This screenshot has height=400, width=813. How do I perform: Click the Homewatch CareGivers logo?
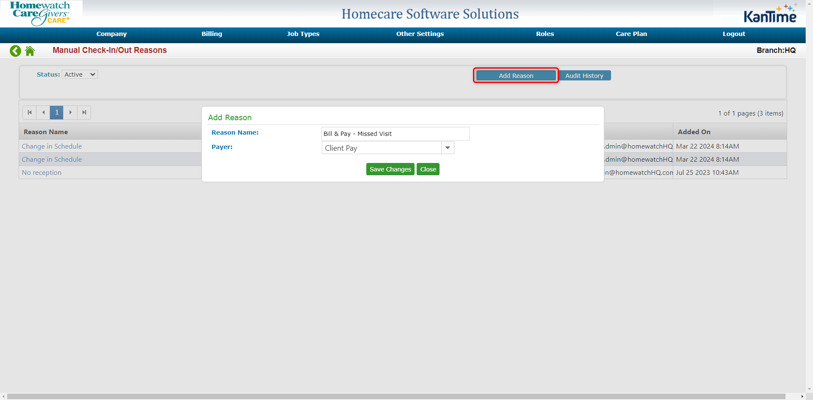41,13
